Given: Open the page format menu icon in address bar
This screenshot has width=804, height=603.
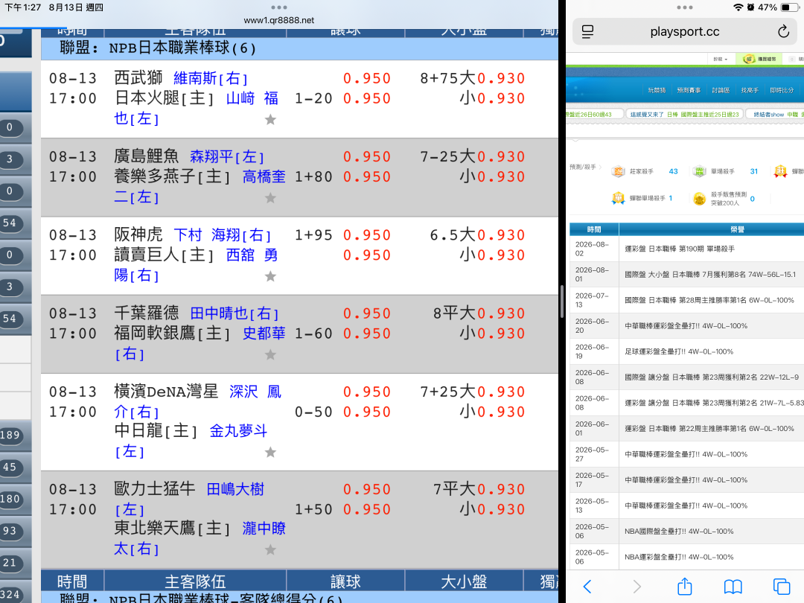Looking at the screenshot, I should (587, 32).
